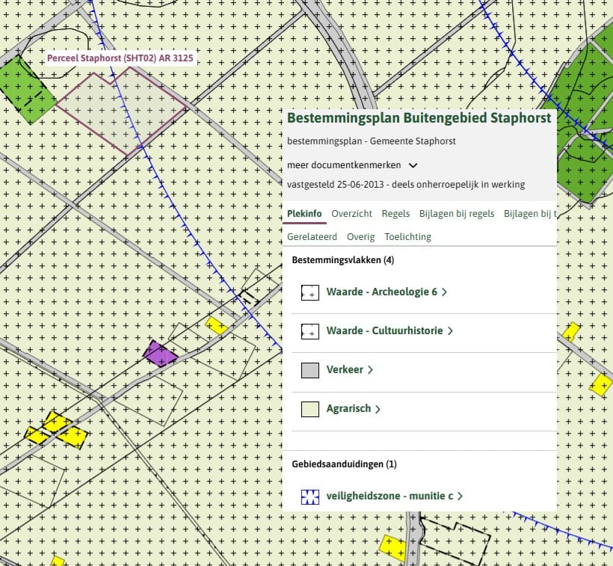Click the veiligheidszone - munitie c icon

point(310,496)
